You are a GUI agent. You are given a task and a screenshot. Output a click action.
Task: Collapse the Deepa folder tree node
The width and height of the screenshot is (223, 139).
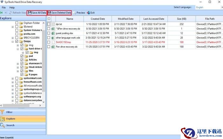[x=13, y=42]
